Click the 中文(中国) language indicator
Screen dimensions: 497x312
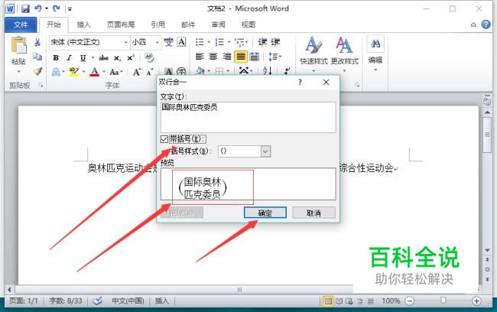pos(128,301)
